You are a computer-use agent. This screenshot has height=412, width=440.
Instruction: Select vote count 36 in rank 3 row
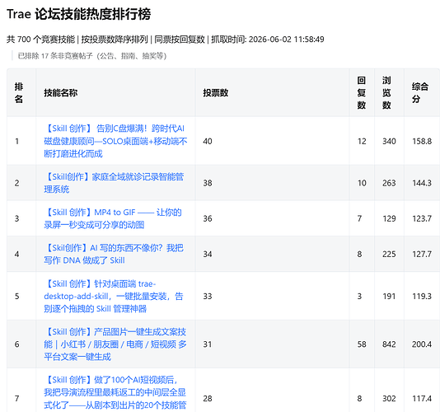208,218
